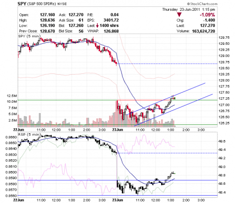235x203 pixels.
Task: Click the NYSE exchange label
Action: click(x=62, y=4)
